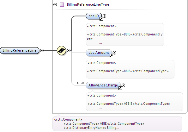
Task: Expand the cbc:Amount element
Action: pos(114,53)
